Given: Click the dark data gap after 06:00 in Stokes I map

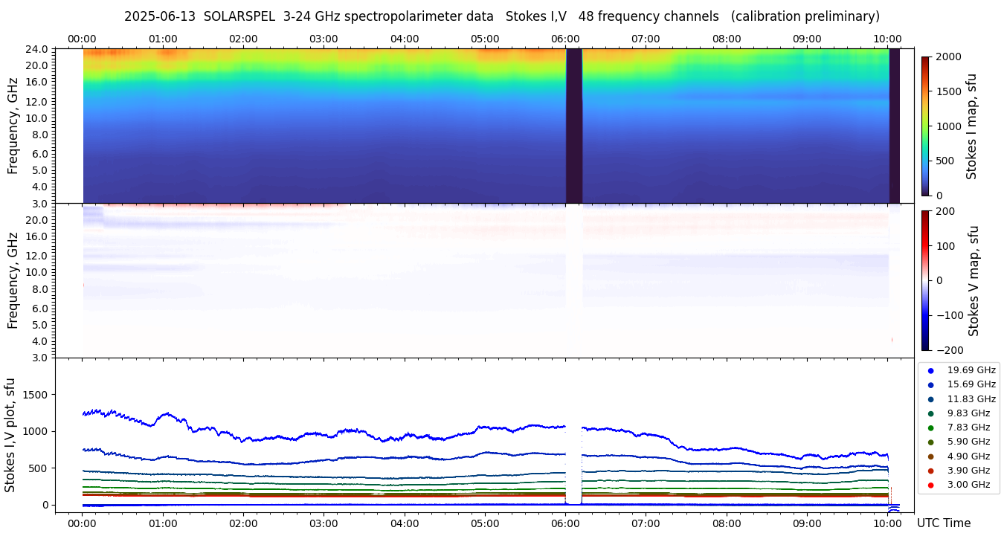Looking at the screenshot, I should [x=573, y=126].
